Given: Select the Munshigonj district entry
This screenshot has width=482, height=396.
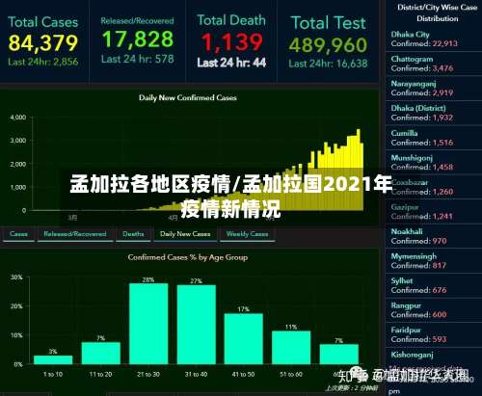Looking at the screenshot, I should pos(434,162).
